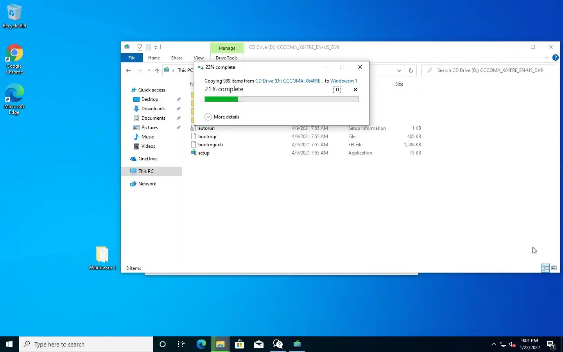Click the Properties quick access toolbar icon
Image resolution: width=563 pixels, height=352 pixels.
click(140, 47)
